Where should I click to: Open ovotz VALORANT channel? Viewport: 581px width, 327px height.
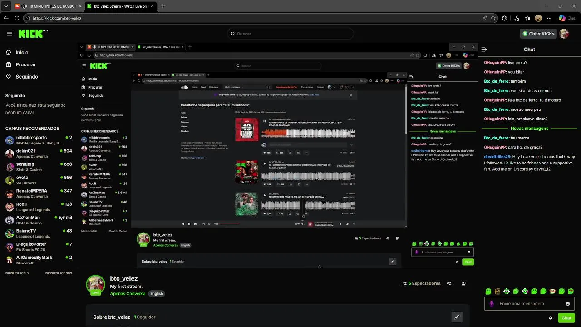(x=39, y=180)
